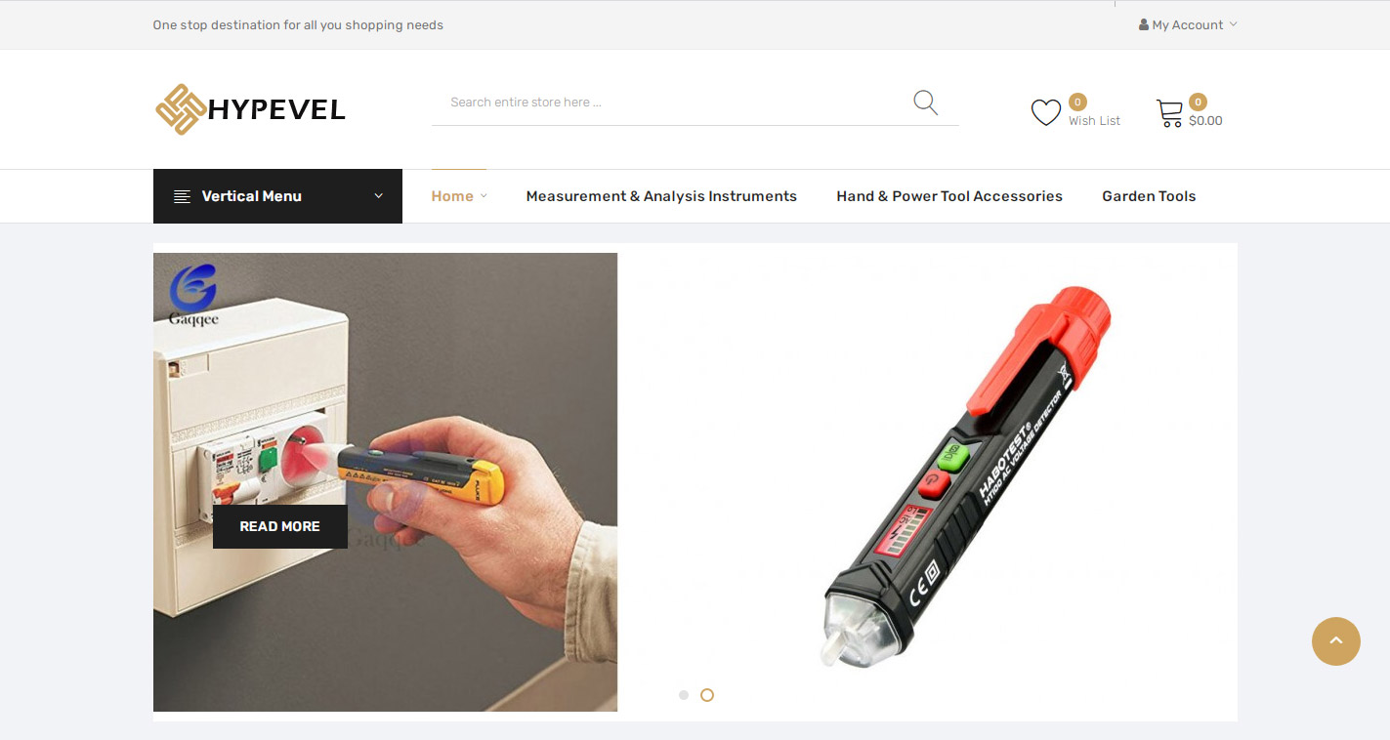Click the READ MORE button
The width and height of the screenshot is (1390, 740).
click(x=280, y=526)
